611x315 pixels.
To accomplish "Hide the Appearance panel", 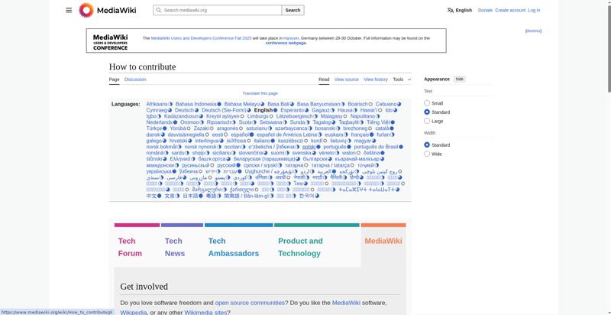I will pyautogui.click(x=460, y=79).
